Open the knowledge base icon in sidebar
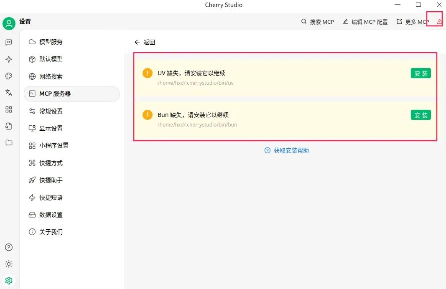 pos(9,126)
